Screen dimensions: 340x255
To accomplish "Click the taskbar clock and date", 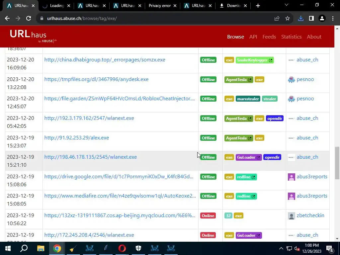I will [x=312, y=248].
